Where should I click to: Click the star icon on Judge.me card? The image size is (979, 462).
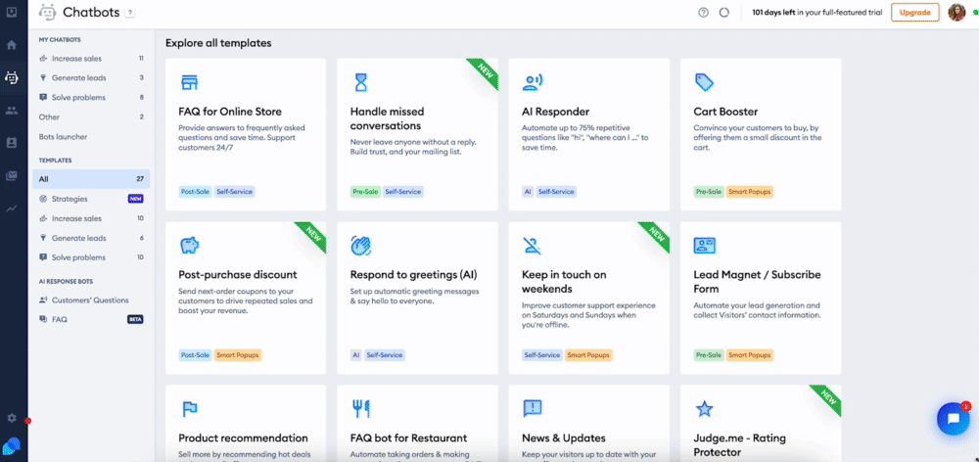click(x=704, y=409)
